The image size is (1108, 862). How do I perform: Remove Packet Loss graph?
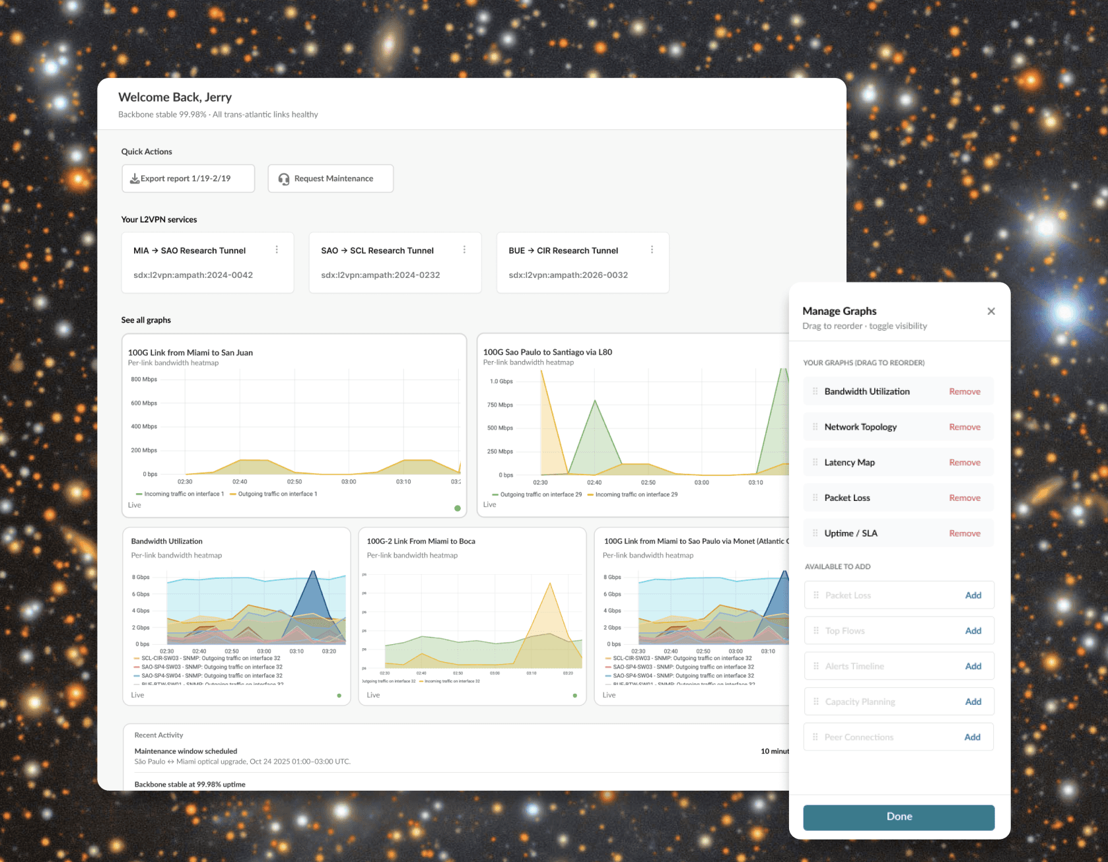coord(965,498)
